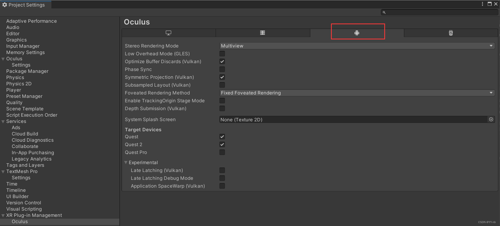The height and width of the screenshot is (226, 500).
Task: Switch to the Standalone desktop platform tab
Action: tap(168, 33)
